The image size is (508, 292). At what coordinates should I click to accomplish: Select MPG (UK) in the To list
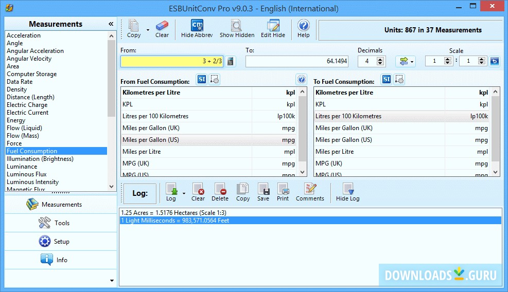point(402,163)
